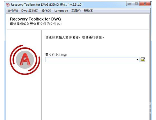Image resolution: width=156 pixels, height=120 pixels.
Task: Open the 文件(W) menu
Action: point(13,11)
